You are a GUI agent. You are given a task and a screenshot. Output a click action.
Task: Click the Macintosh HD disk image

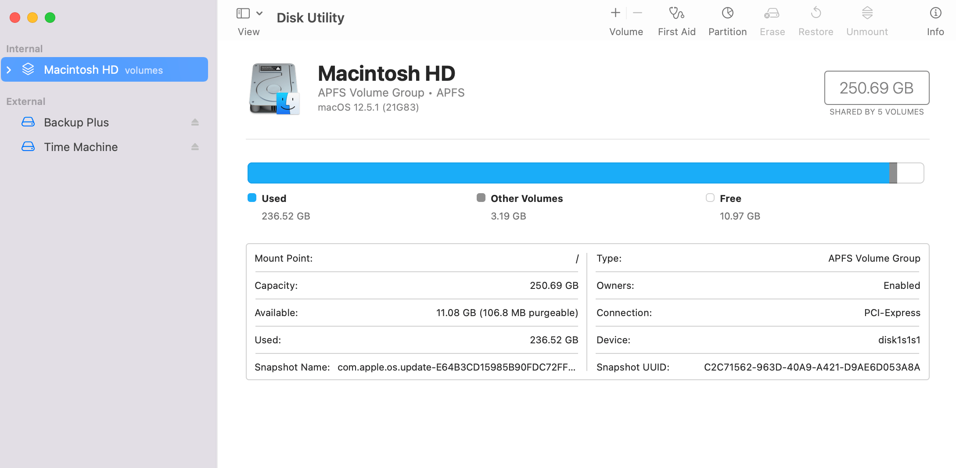tap(274, 89)
